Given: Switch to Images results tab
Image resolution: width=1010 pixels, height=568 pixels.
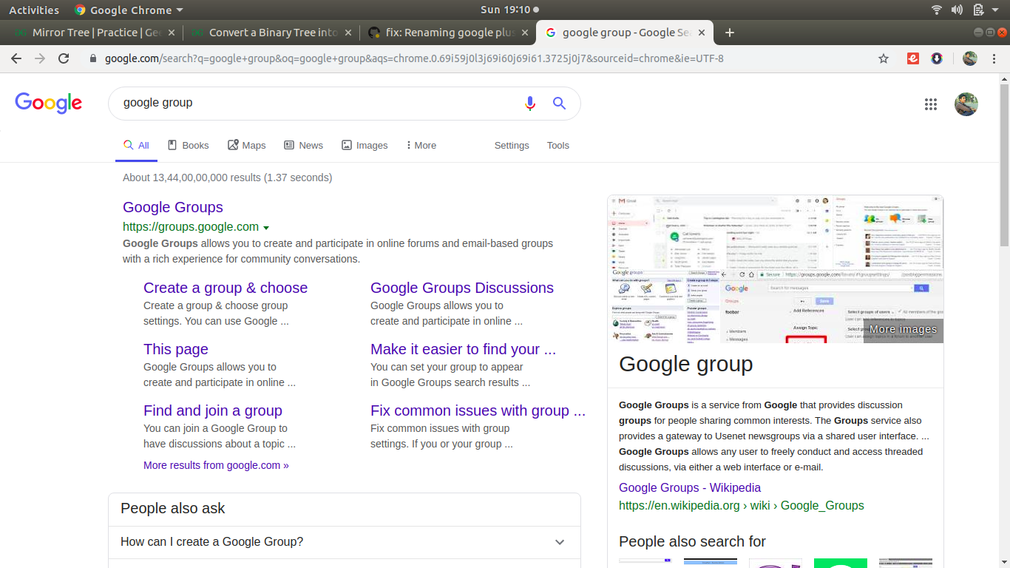Looking at the screenshot, I should point(365,146).
